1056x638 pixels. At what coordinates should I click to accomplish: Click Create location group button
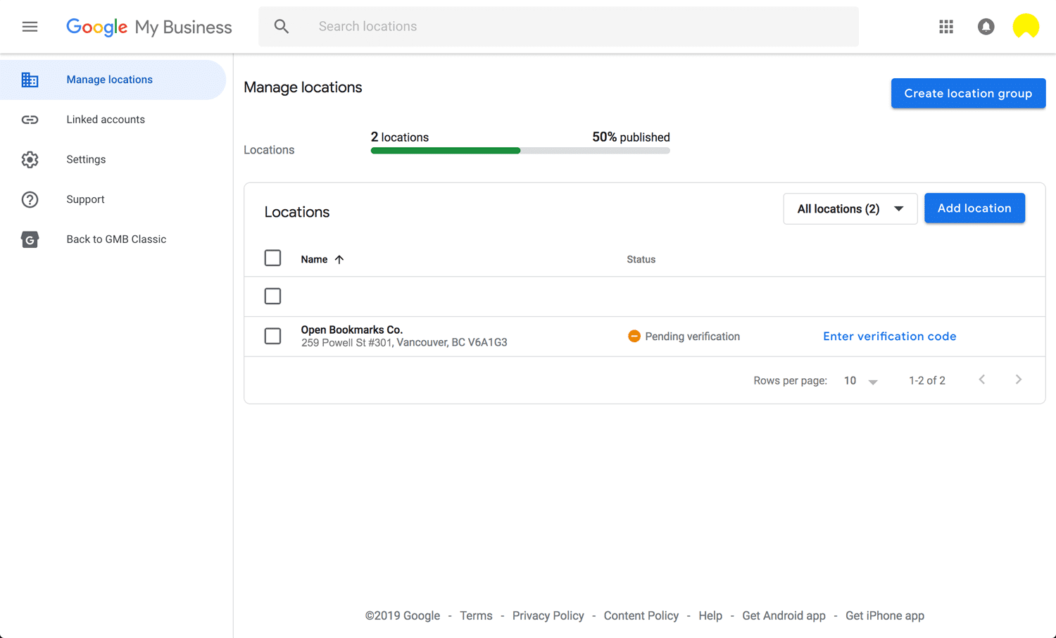tap(968, 93)
